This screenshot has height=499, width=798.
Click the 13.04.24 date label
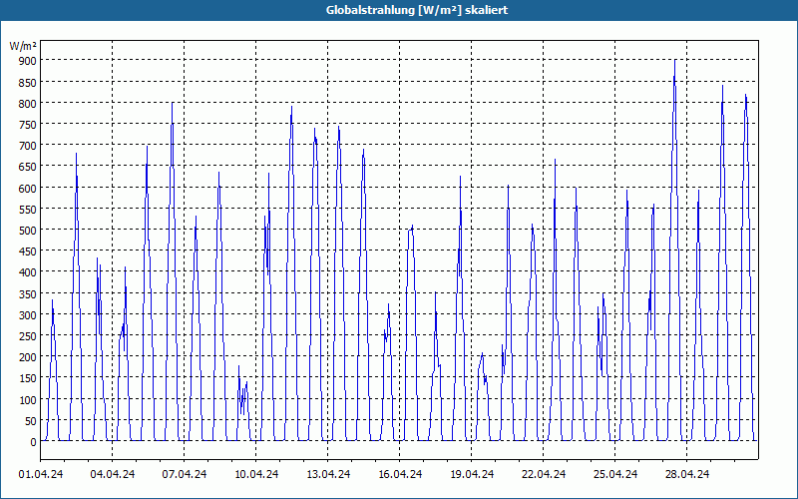tap(328, 474)
